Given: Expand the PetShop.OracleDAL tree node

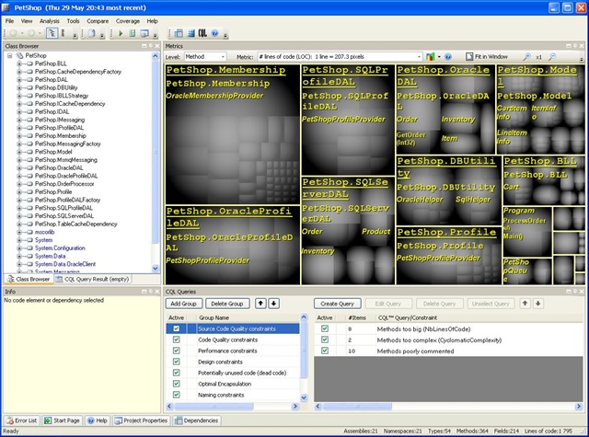Looking at the screenshot, I should [x=18, y=167].
